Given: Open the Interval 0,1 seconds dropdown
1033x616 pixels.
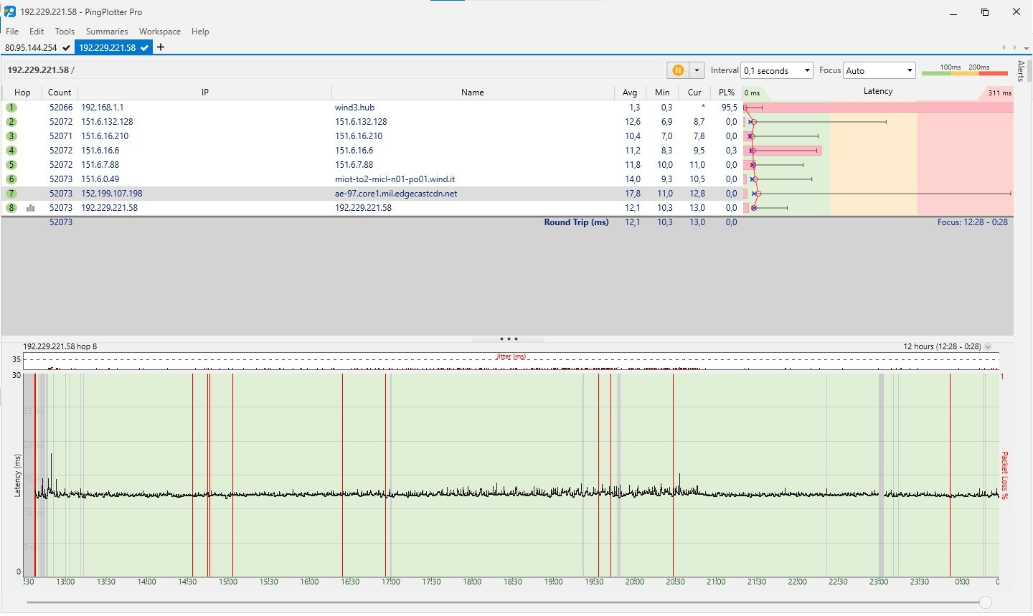Looking at the screenshot, I should click(777, 70).
